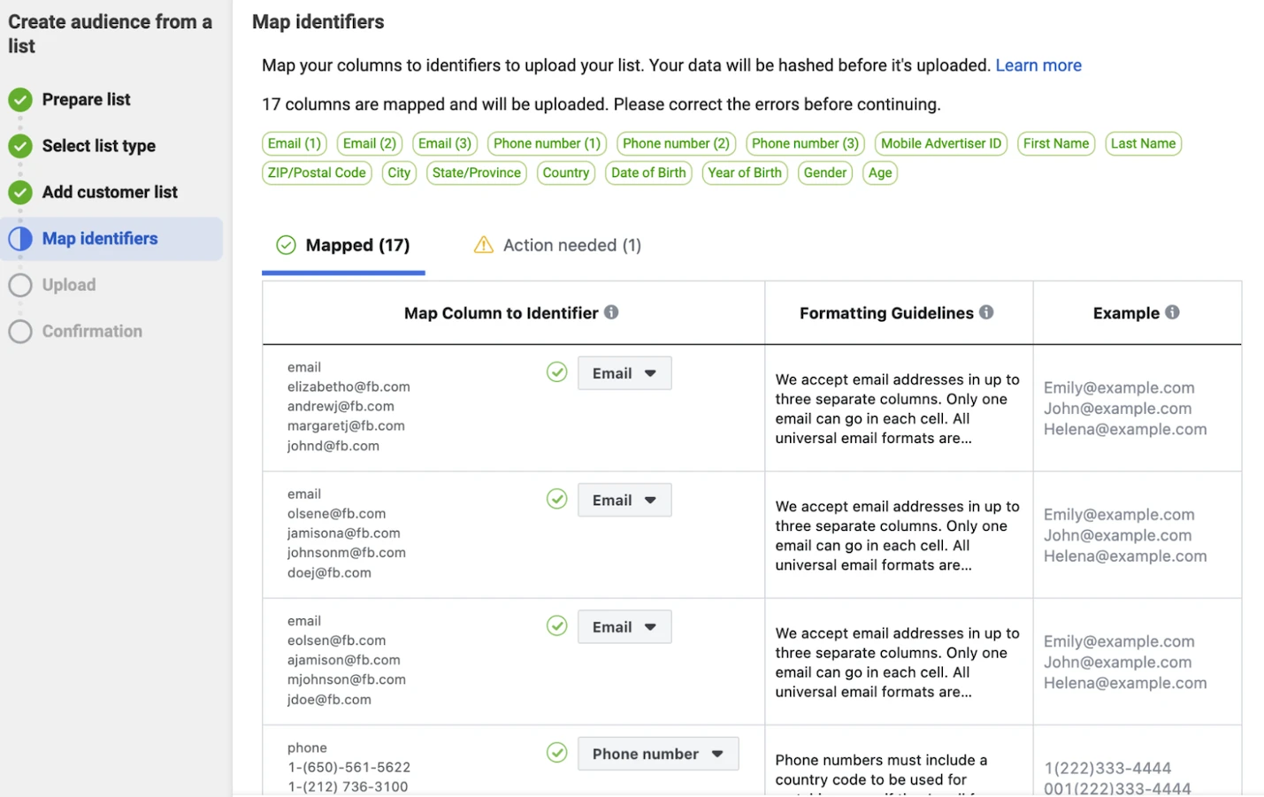Click the Mobile Advertiser ID tag
1264x797 pixels.
[940, 143]
